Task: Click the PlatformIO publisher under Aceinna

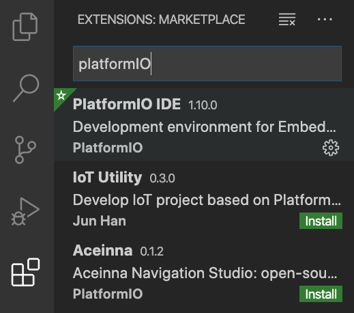Action: point(108,294)
